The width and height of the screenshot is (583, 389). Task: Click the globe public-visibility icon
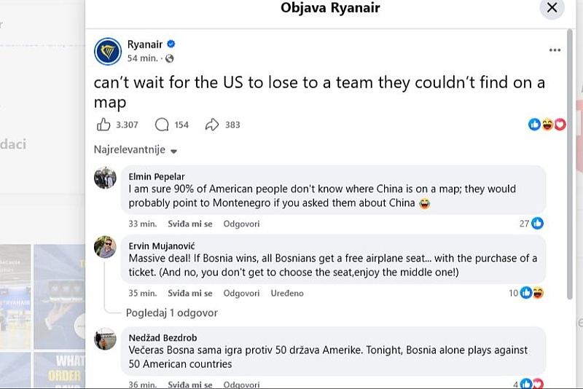pos(170,58)
